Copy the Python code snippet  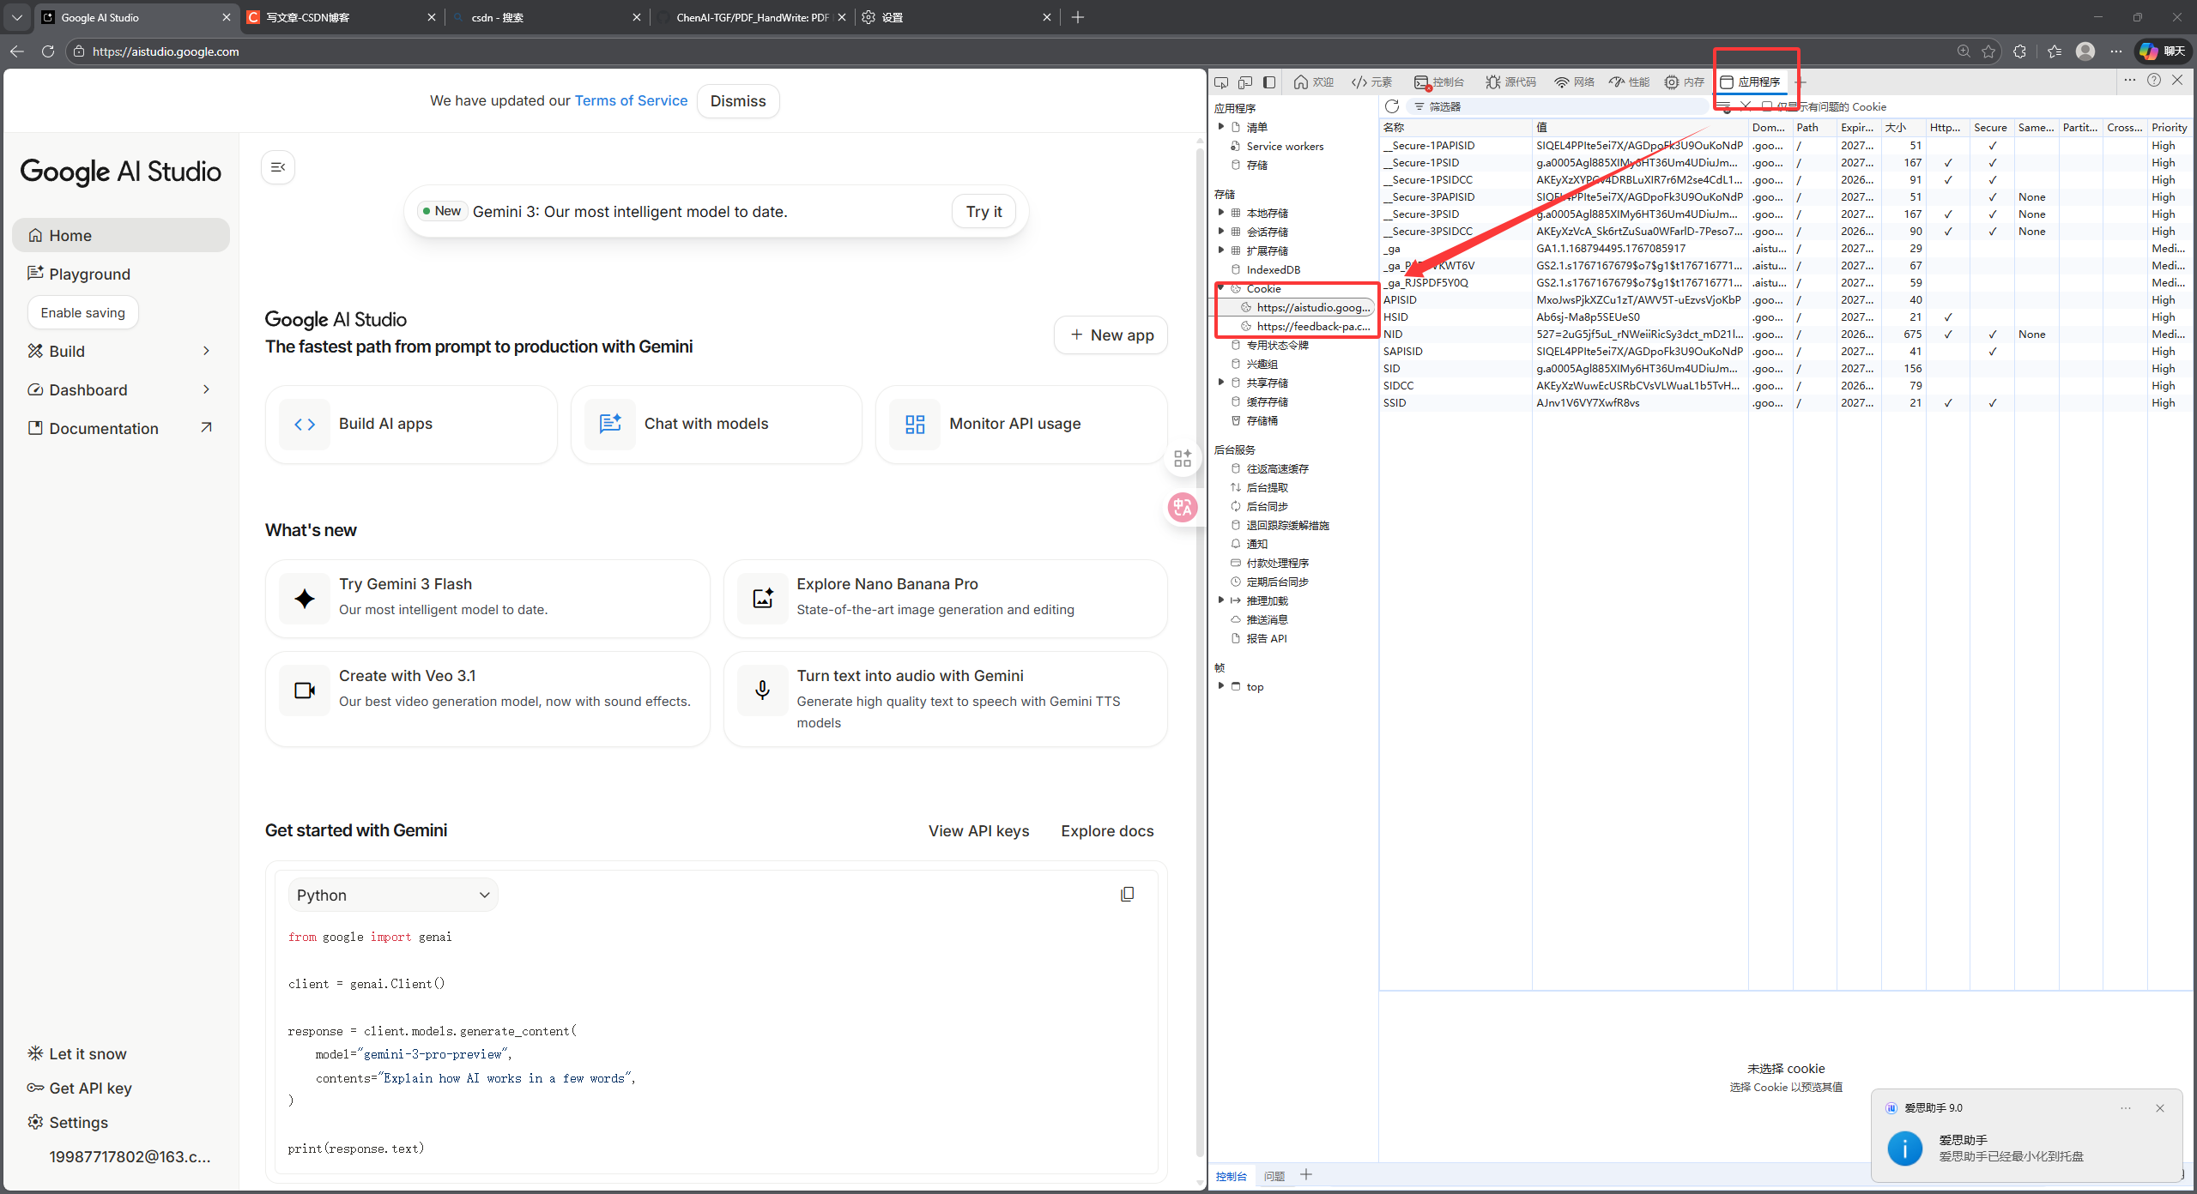[1127, 895]
